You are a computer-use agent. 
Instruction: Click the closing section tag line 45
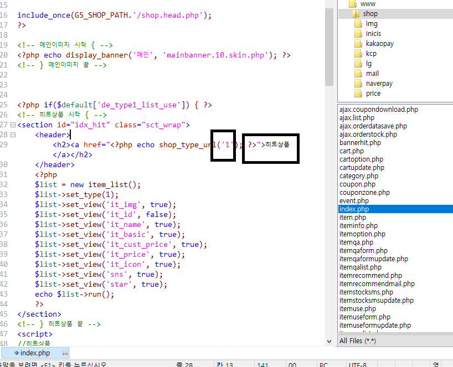tap(39, 314)
